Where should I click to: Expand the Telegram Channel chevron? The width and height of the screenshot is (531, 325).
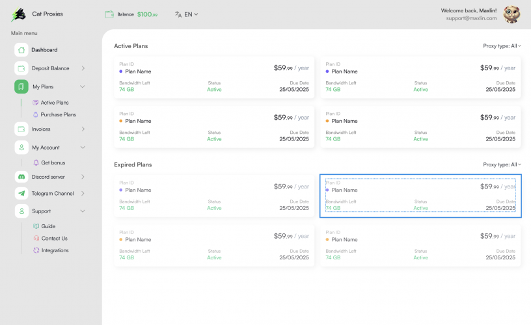point(83,194)
